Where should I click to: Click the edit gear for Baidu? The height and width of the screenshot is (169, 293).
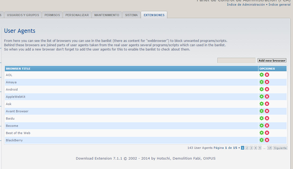pyautogui.click(x=262, y=118)
